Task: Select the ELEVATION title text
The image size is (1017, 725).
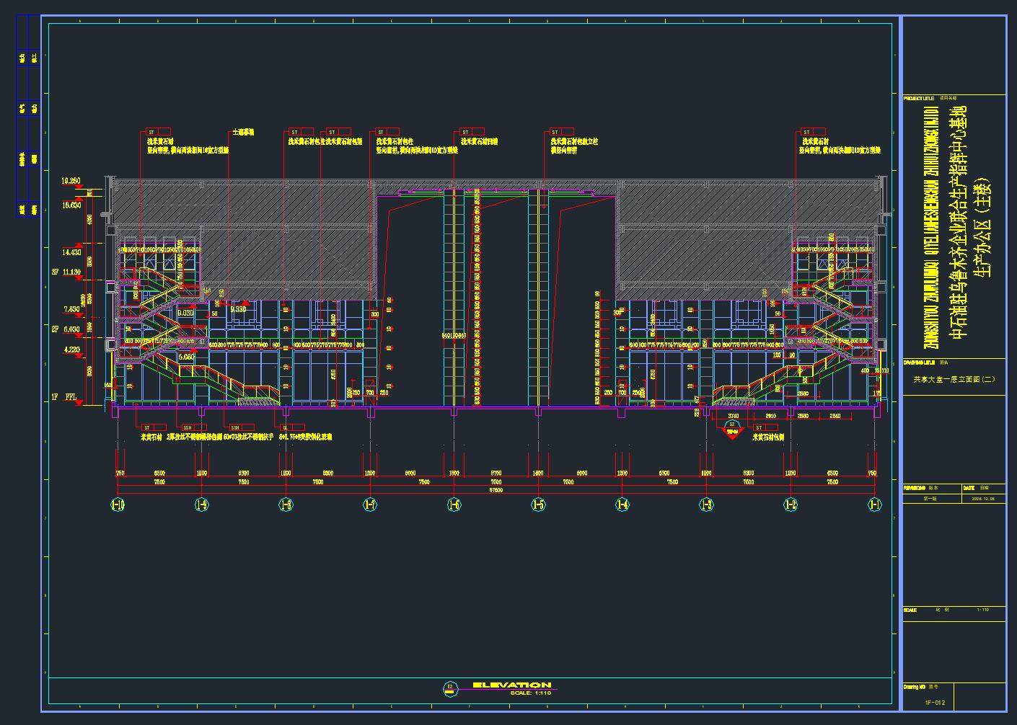Action: pyautogui.click(x=512, y=685)
